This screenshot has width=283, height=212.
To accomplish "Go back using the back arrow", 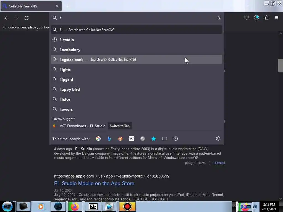I will pos(7,18).
